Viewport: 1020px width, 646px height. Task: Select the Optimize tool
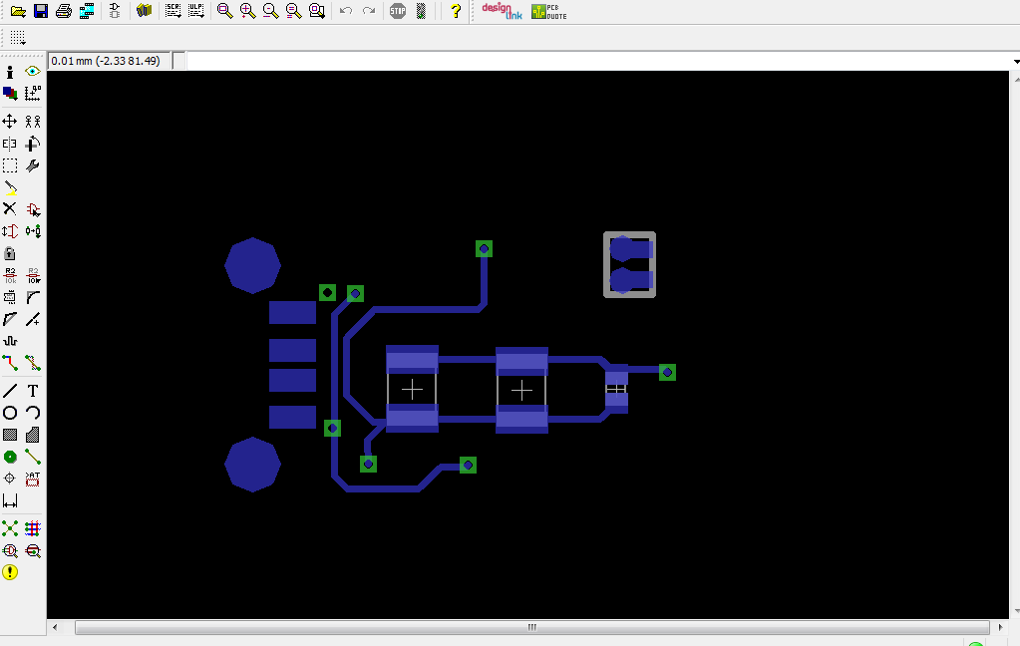pyautogui.click(x=33, y=319)
